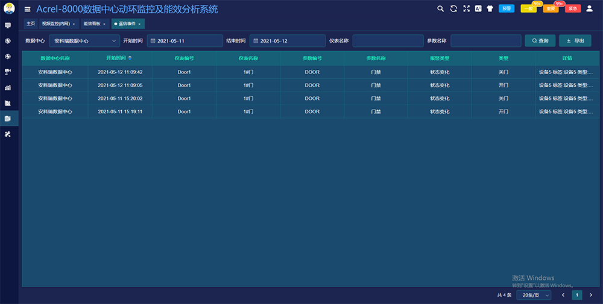Open the tools wrench sidebar icon
Image resolution: width=603 pixels, height=304 pixels.
coord(8,134)
